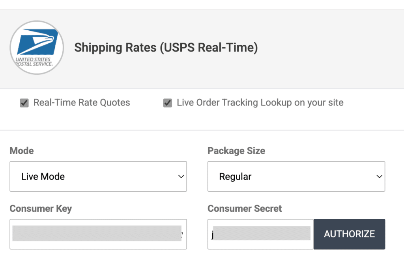Click inside the Consumer Secret input field
404x259 pixels.
(x=260, y=234)
